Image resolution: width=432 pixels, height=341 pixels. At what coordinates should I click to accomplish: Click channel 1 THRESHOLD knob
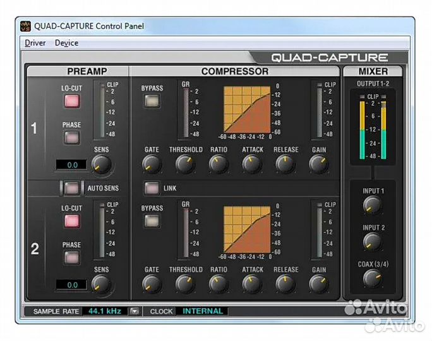pyautogui.click(x=186, y=164)
